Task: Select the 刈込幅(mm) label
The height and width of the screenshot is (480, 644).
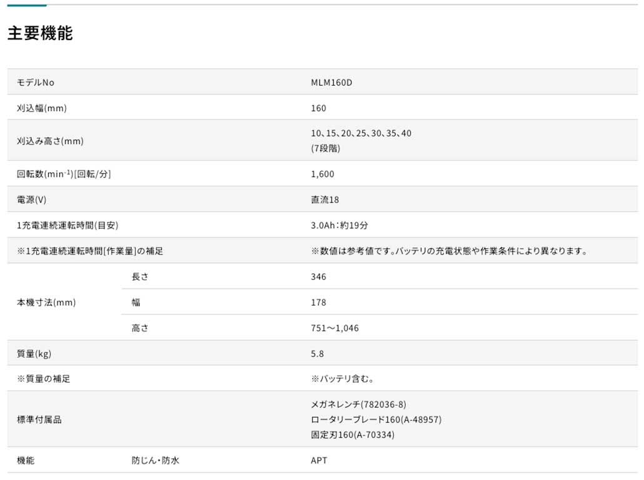Action: pyautogui.click(x=41, y=108)
